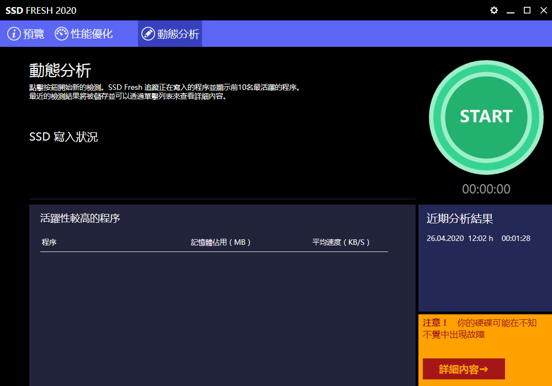Click the 近期分析結果 panel heading
The height and width of the screenshot is (386, 552).
pos(460,218)
